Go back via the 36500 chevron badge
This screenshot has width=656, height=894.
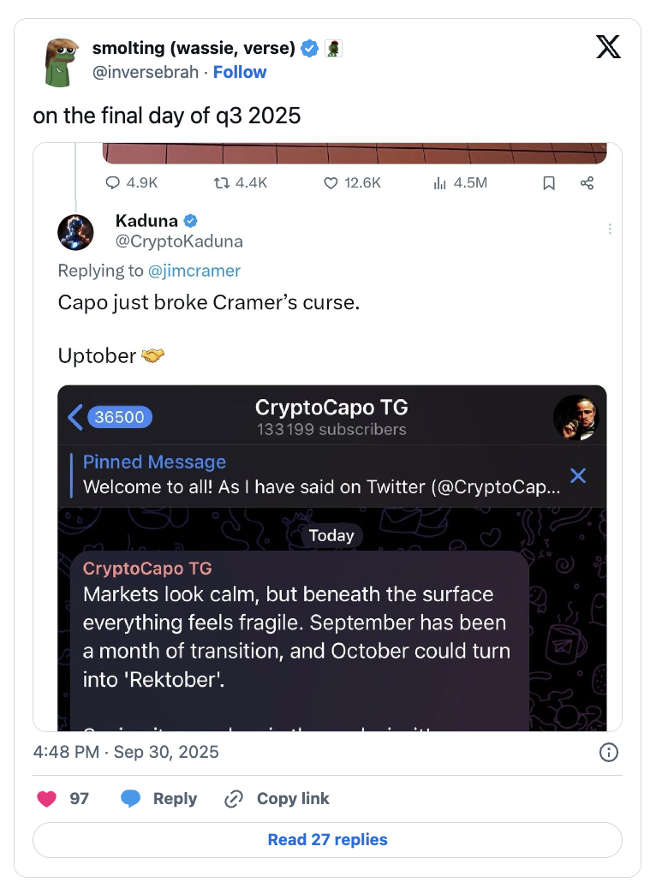pyautogui.click(x=110, y=417)
